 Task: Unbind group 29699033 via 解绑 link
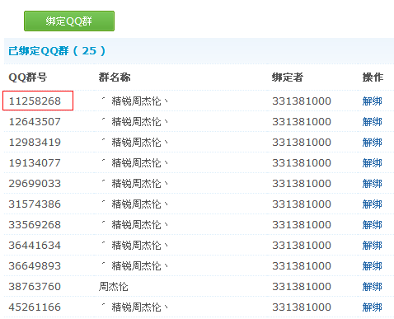pos(372,184)
